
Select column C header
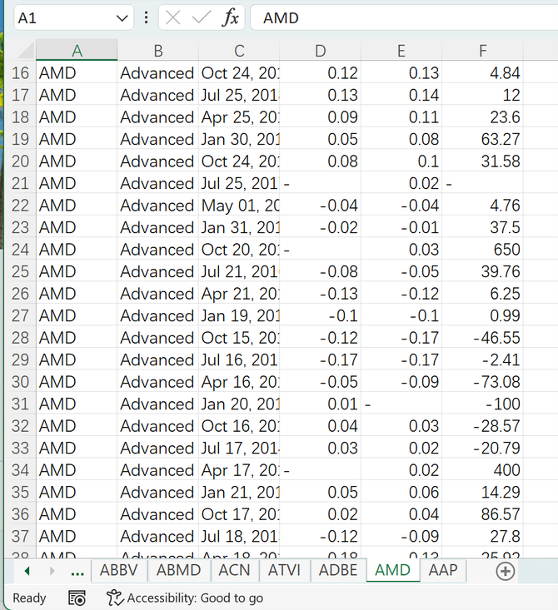click(239, 51)
